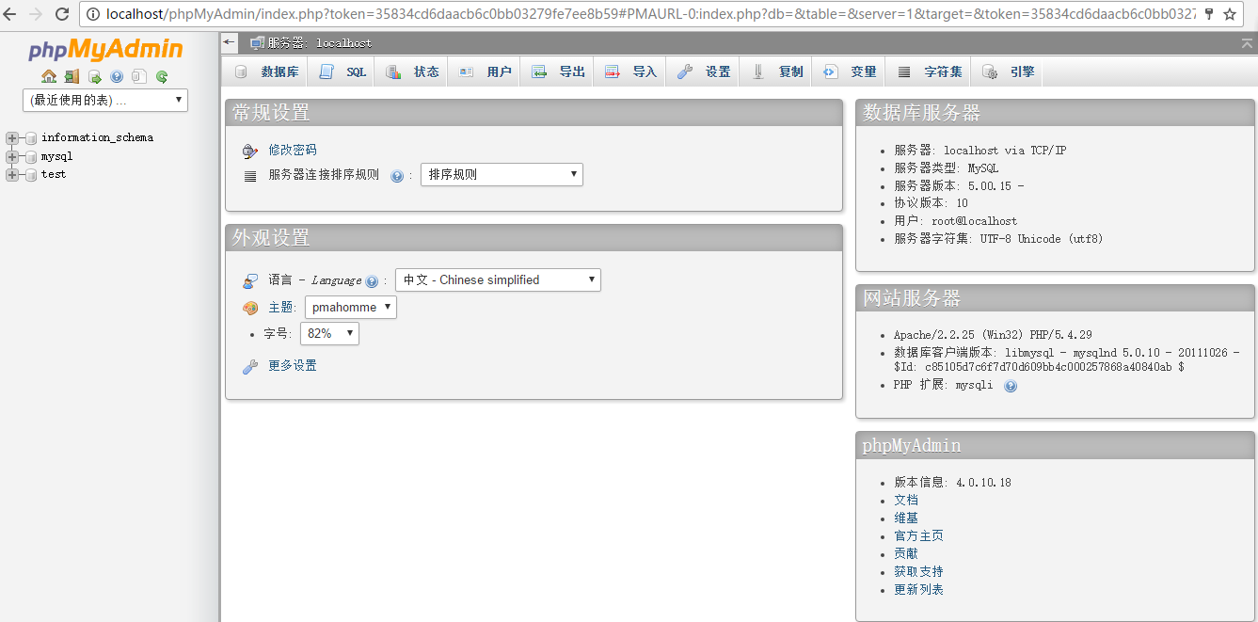This screenshot has height=622, width=1258.
Task: Open the test database
Action: click(x=54, y=174)
